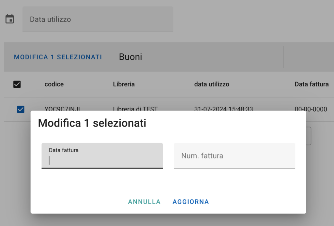Sort by the Data fattura column header
The image size is (334, 226).
(311, 84)
